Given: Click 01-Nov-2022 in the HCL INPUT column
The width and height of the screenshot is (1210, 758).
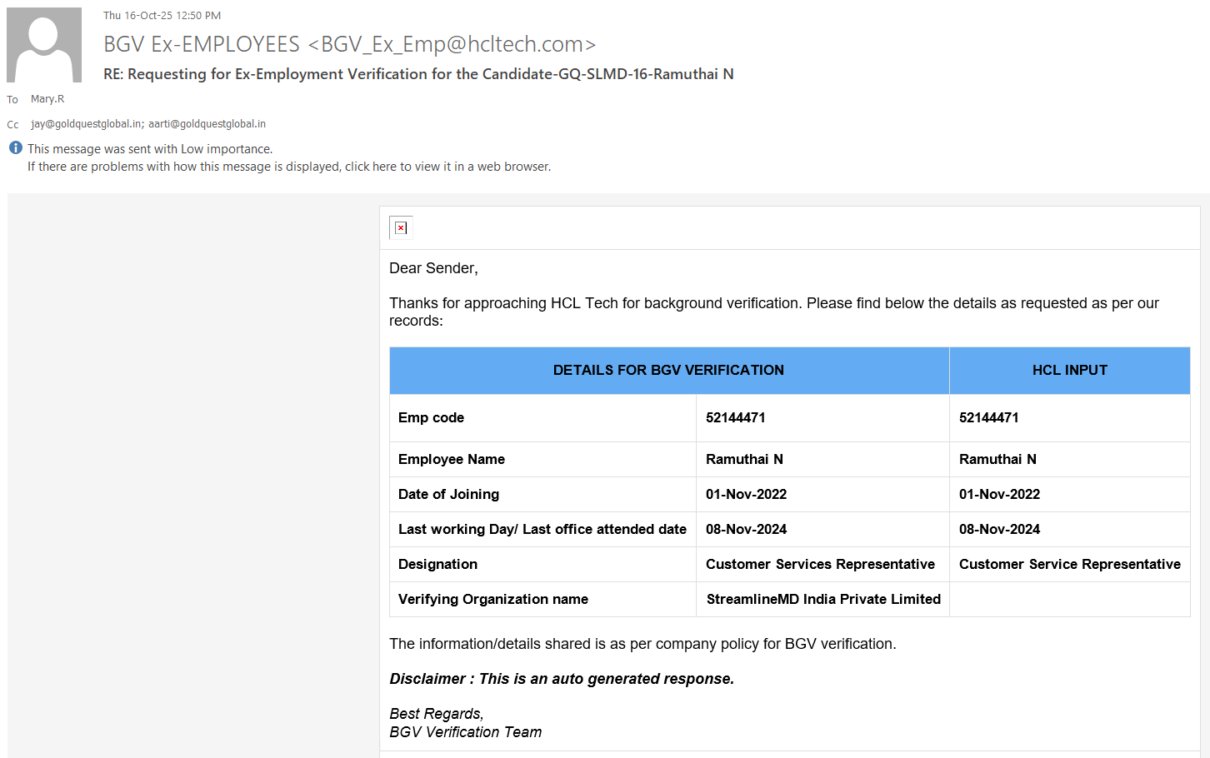Looking at the screenshot, I should (x=999, y=495).
